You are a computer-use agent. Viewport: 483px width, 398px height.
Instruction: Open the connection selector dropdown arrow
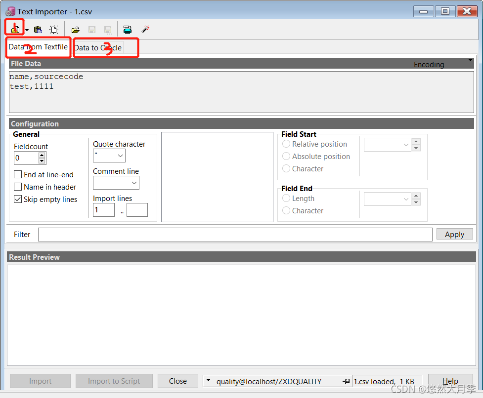209,381
